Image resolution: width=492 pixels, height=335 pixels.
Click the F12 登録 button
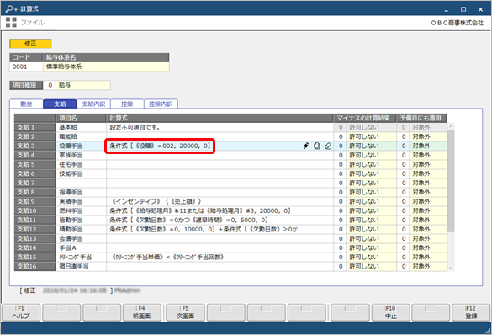pyautogui.click(x=471, y=312)
